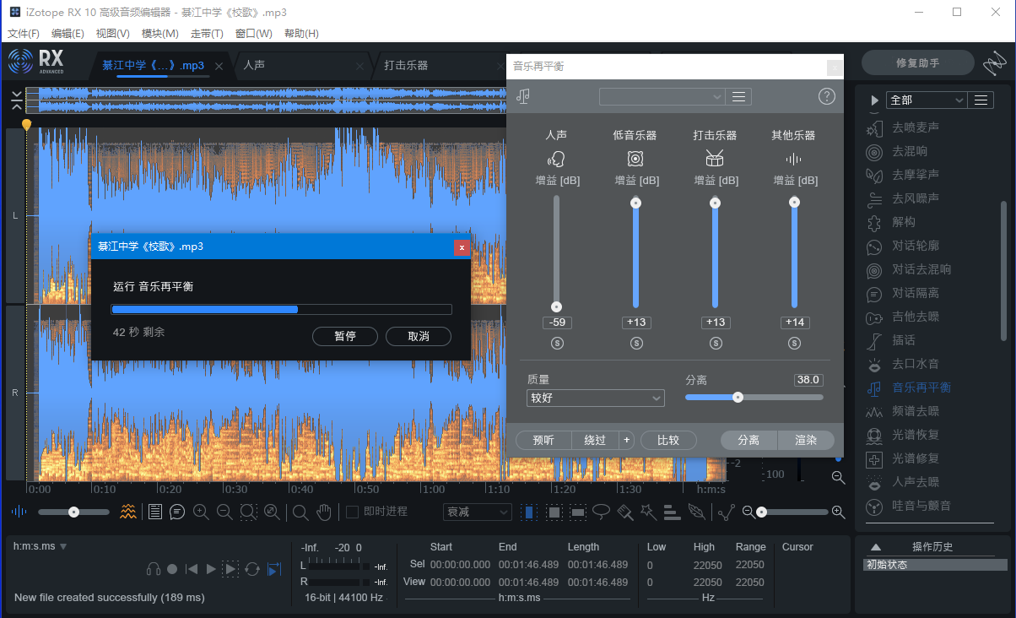The width and height of the screenshot is (1016, 618).
Task: Select the lasso selection tool
Action: (601, 512)
